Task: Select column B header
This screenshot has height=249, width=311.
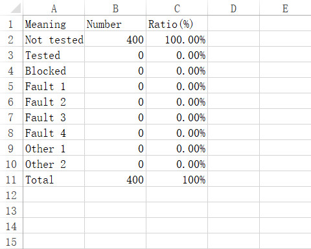Action: coord(115,8)
